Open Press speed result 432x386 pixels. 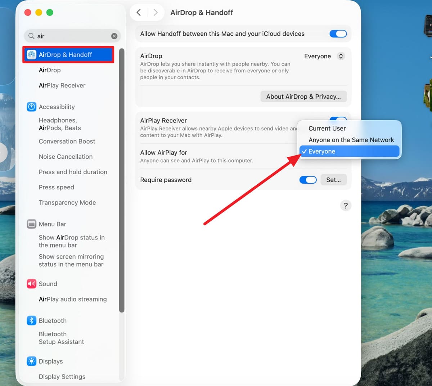coord(57,187)
